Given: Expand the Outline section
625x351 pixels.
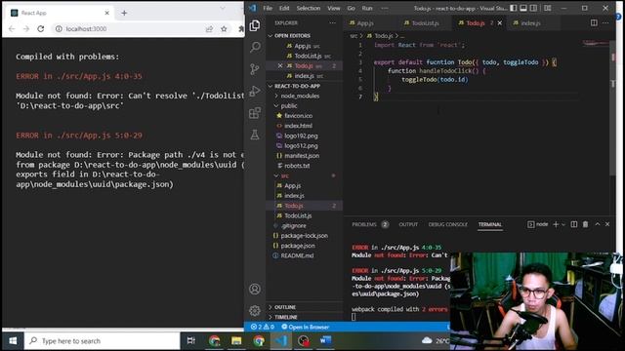Looking at the screenshot, I should point(305,307).
